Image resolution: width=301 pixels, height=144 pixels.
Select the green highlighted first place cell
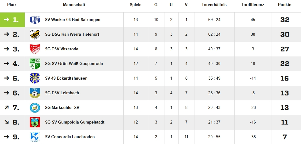point(13,20)
